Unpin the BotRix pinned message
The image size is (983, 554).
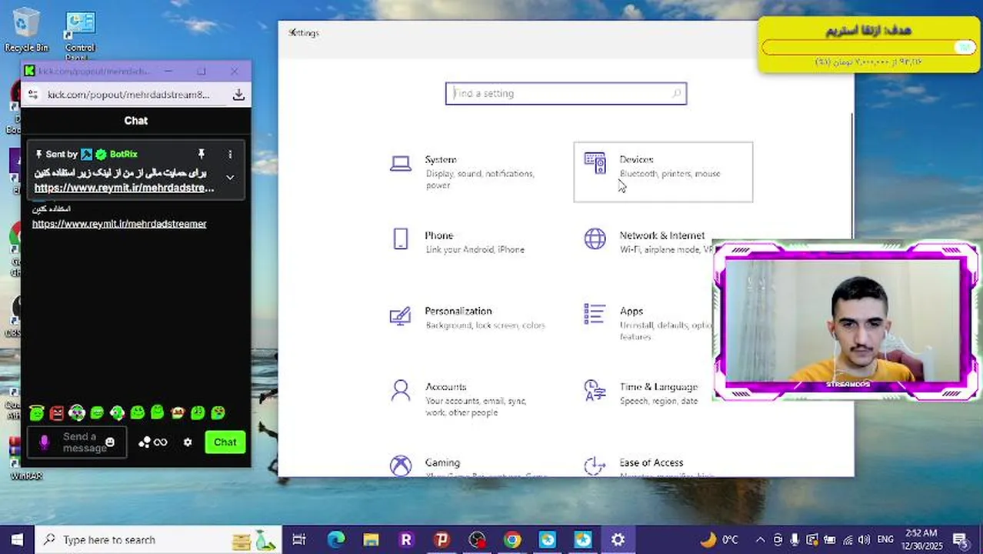pyautogui.click(x=201, y=154)
